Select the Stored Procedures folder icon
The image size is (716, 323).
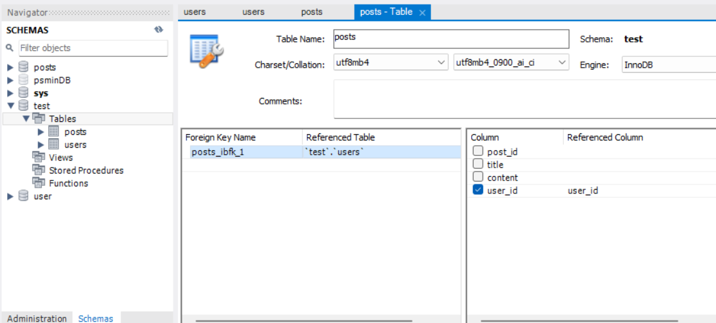[39, 170]
